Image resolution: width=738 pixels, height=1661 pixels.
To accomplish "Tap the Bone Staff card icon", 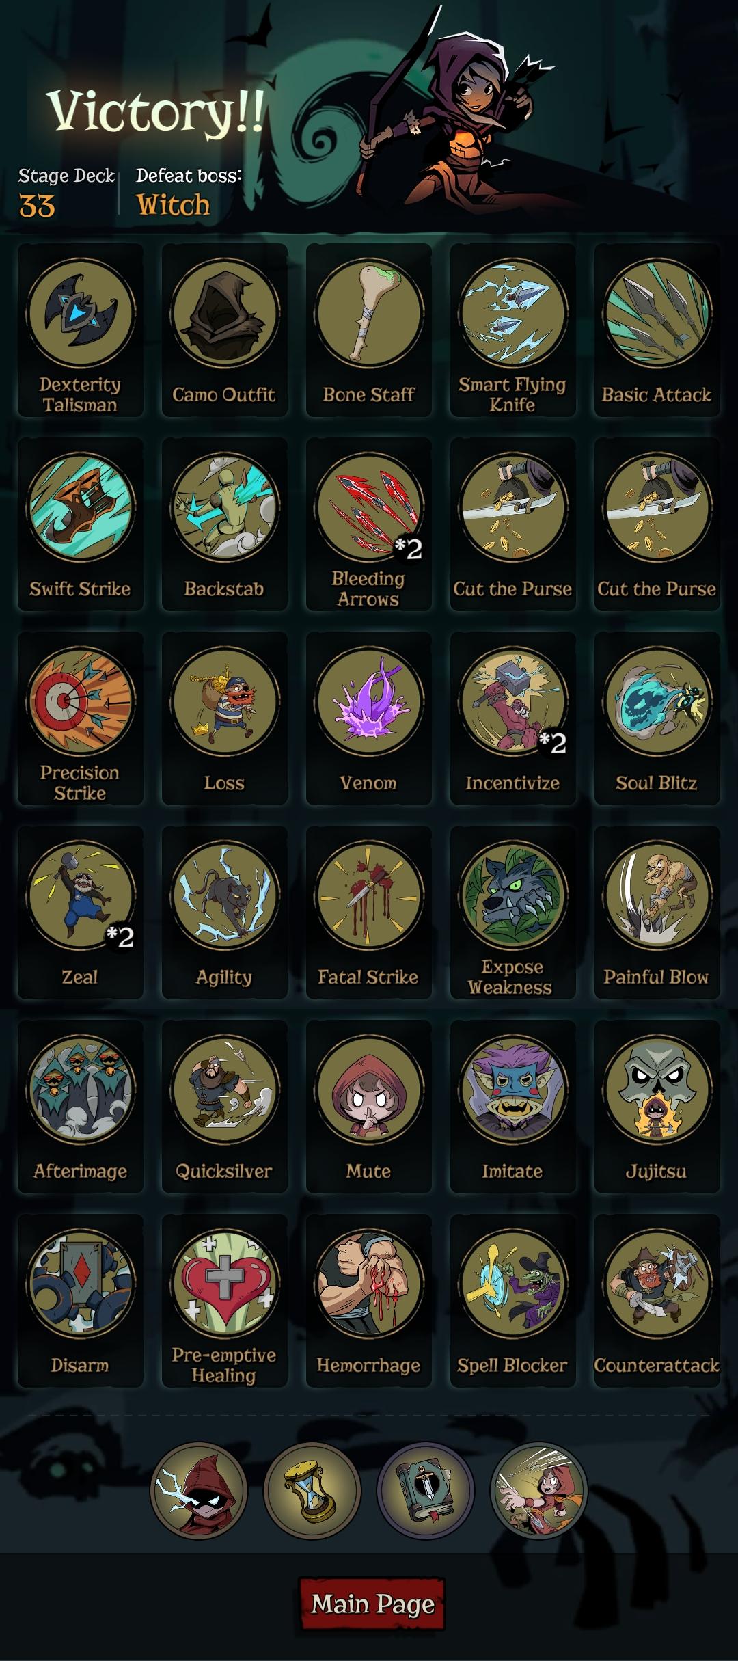I will click(368, 313).
